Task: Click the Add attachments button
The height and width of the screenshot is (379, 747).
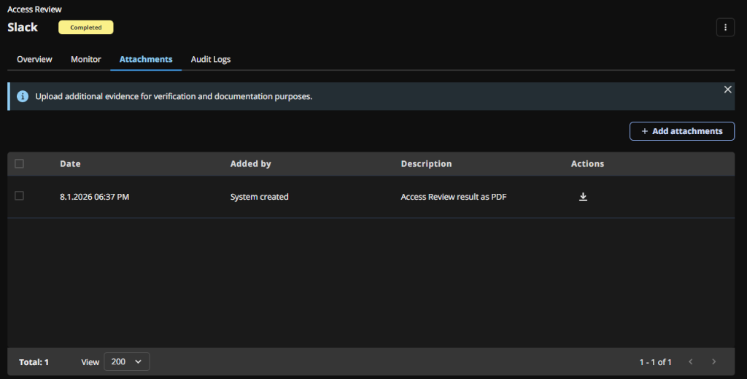Action: tap(682, 131)
